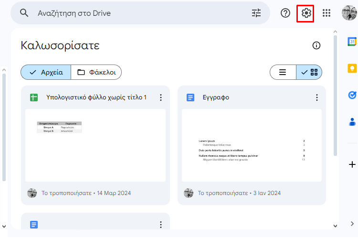This screenshot has height=239, width=358.
Task: Hide the side panel with the chevron
Action: pyautogui.click(x=352, y=223)
